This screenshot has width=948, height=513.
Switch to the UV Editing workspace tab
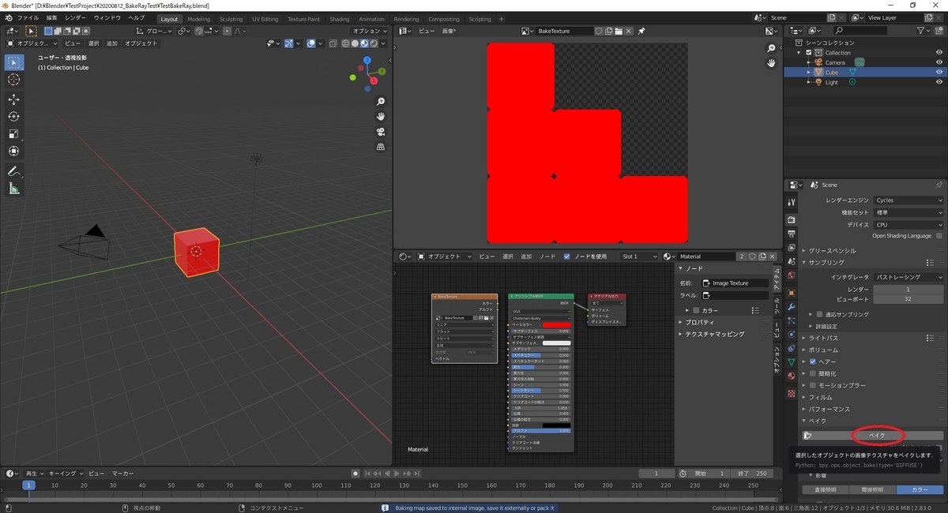[x=265, y=19]
